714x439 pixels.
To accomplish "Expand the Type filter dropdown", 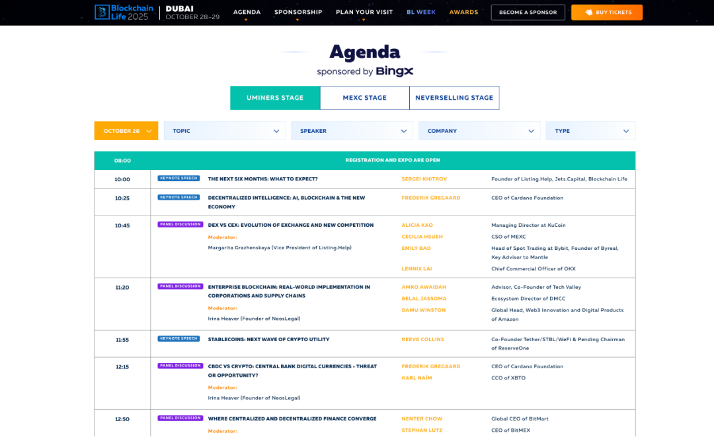I will tap(590, 131).
